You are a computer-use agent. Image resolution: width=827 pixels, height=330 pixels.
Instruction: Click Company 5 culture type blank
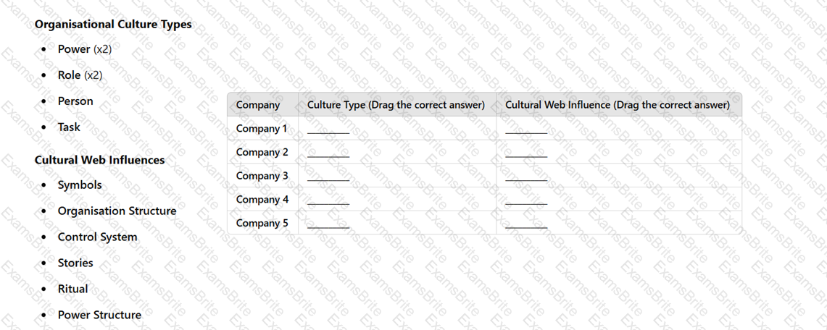(328, 227)
